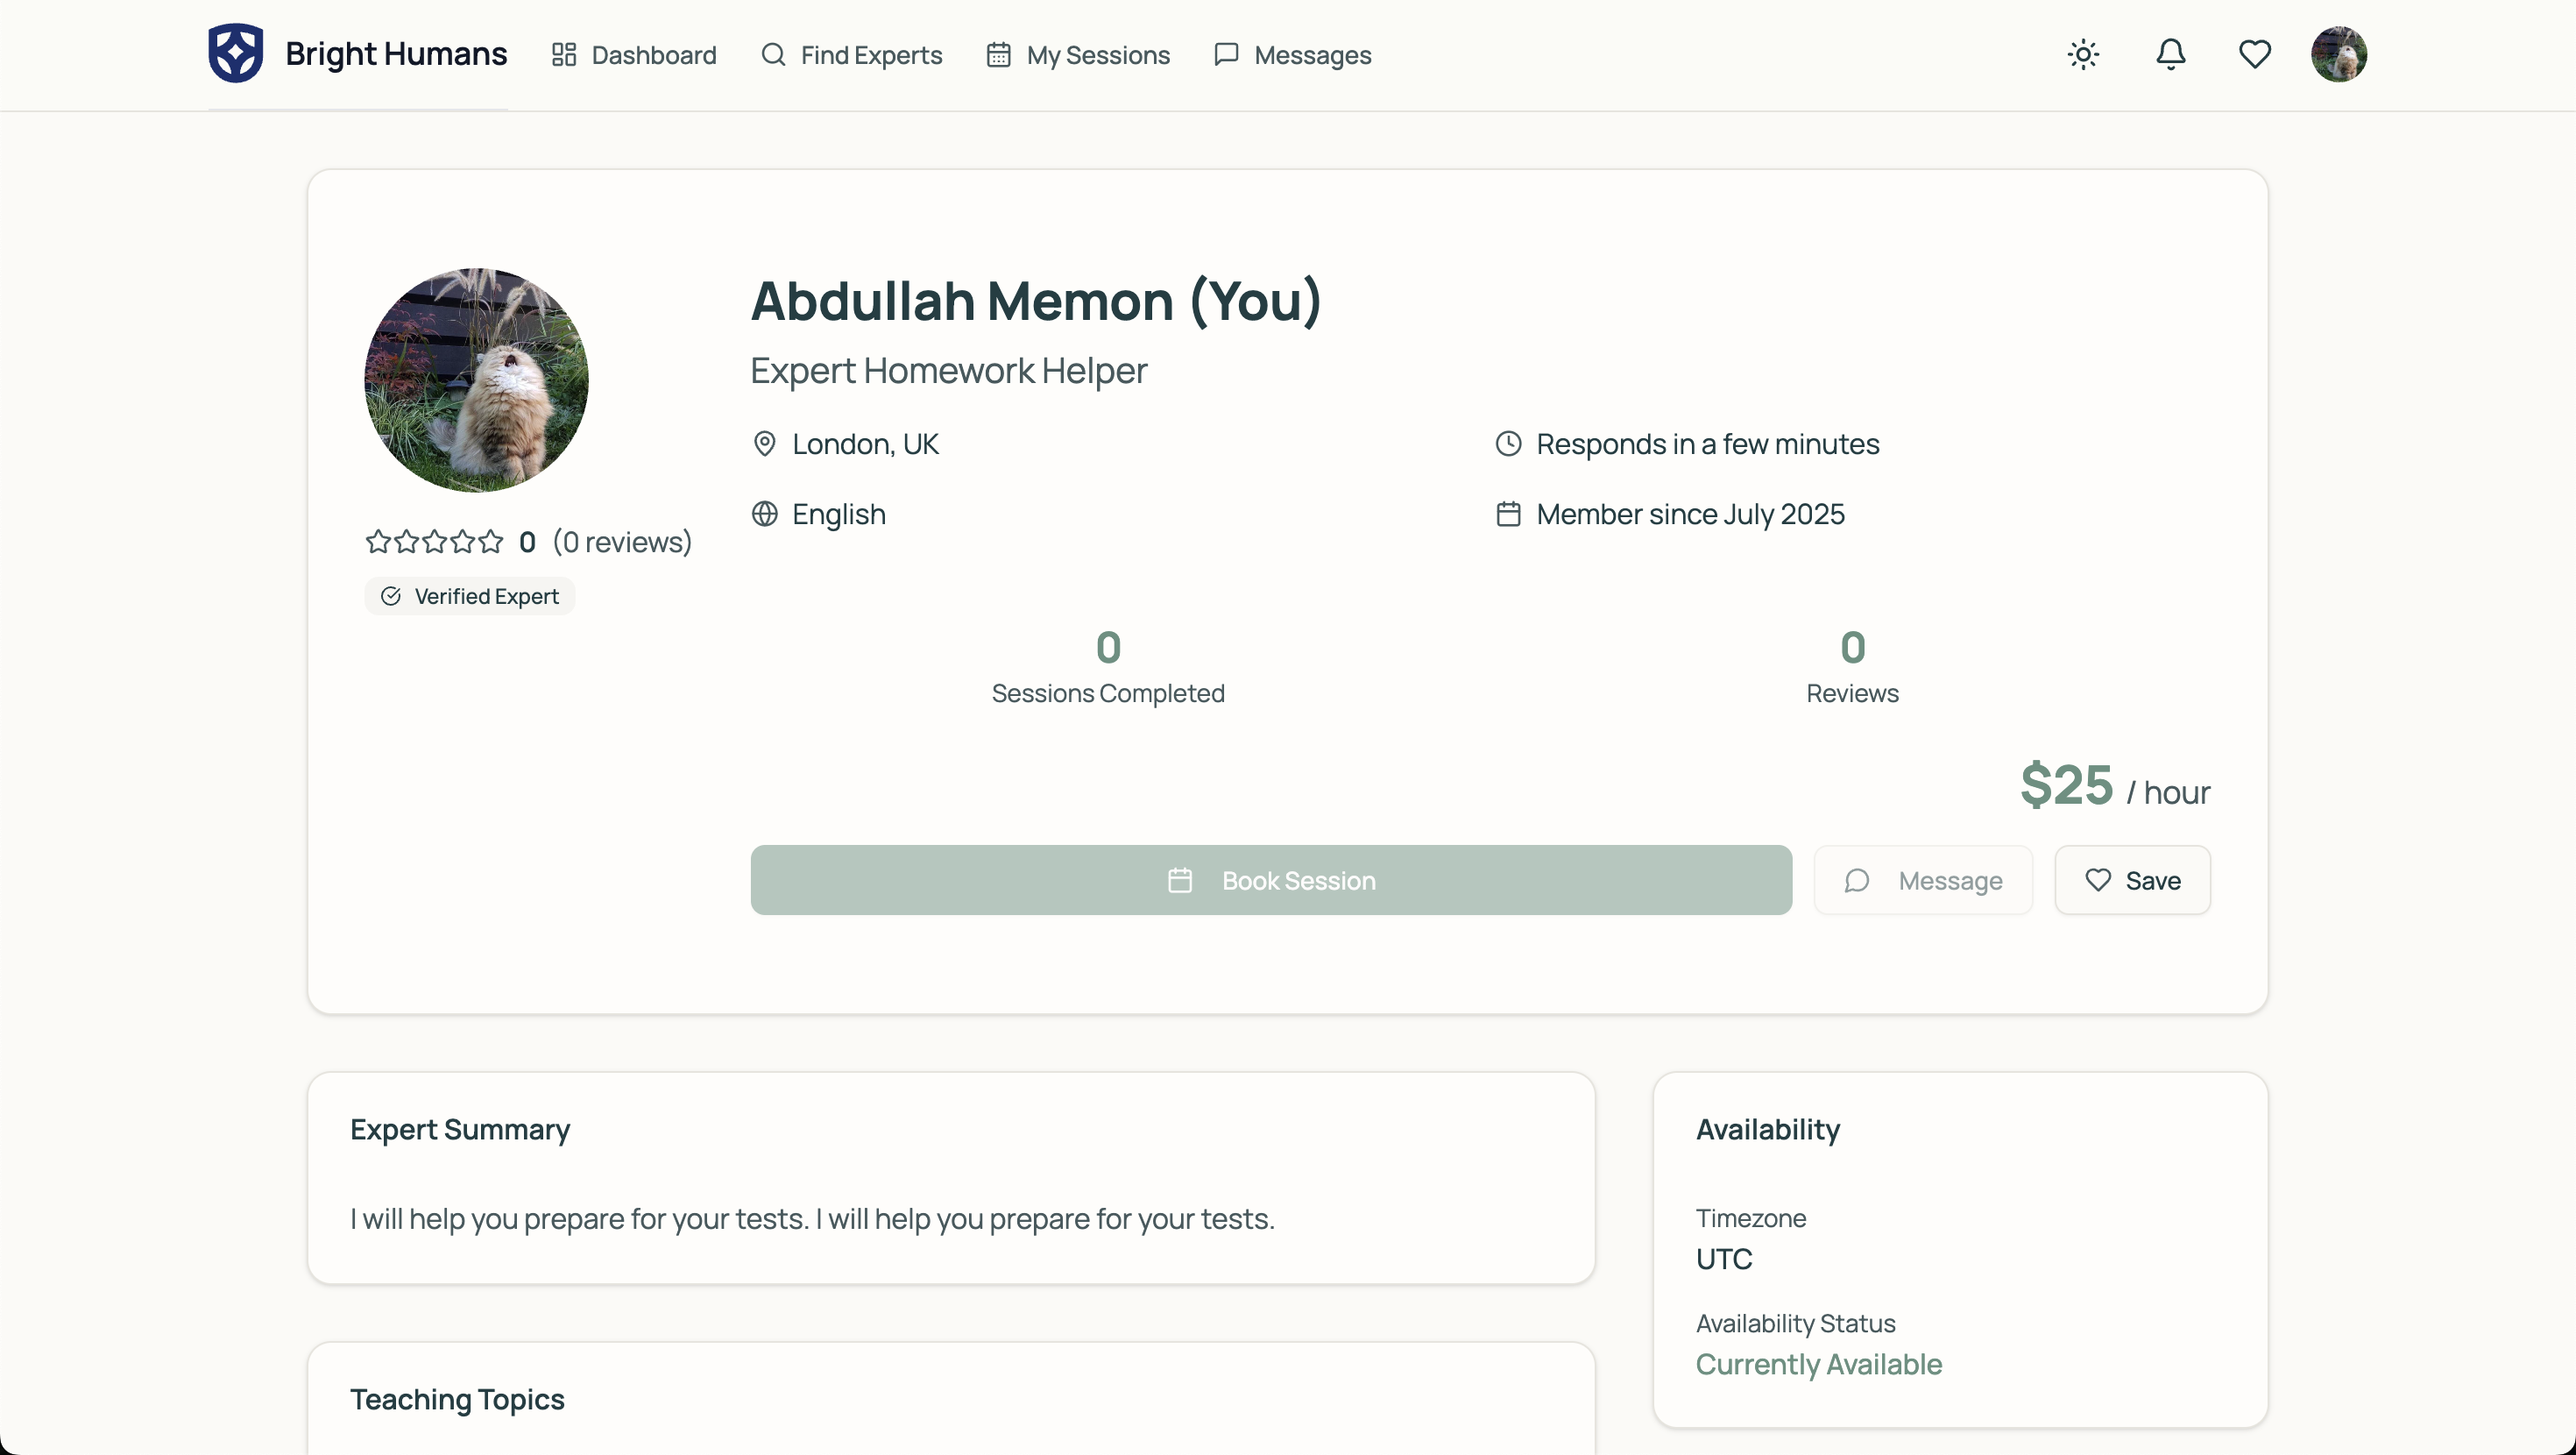Open favorites via the heart icon

2255,54
